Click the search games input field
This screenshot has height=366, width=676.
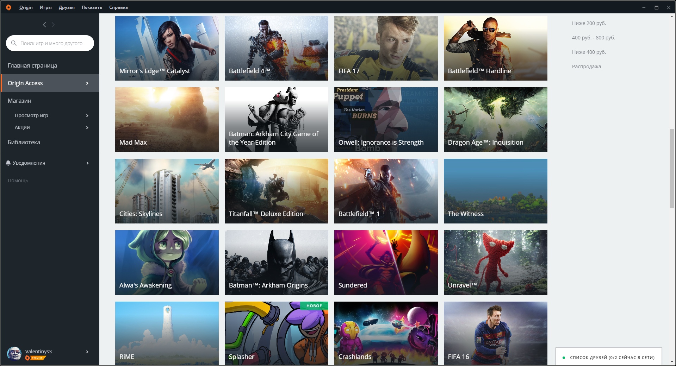50,43
